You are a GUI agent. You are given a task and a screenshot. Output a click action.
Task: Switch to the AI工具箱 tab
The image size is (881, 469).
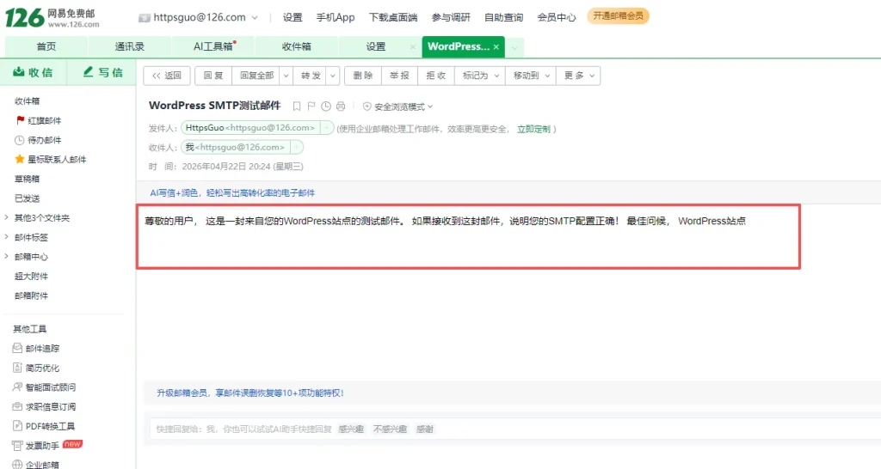[x=213, y=46]
